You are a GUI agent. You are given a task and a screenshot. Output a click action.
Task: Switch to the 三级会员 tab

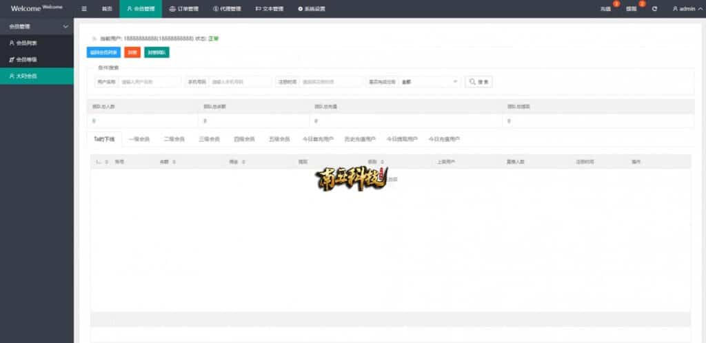[210, 139]
